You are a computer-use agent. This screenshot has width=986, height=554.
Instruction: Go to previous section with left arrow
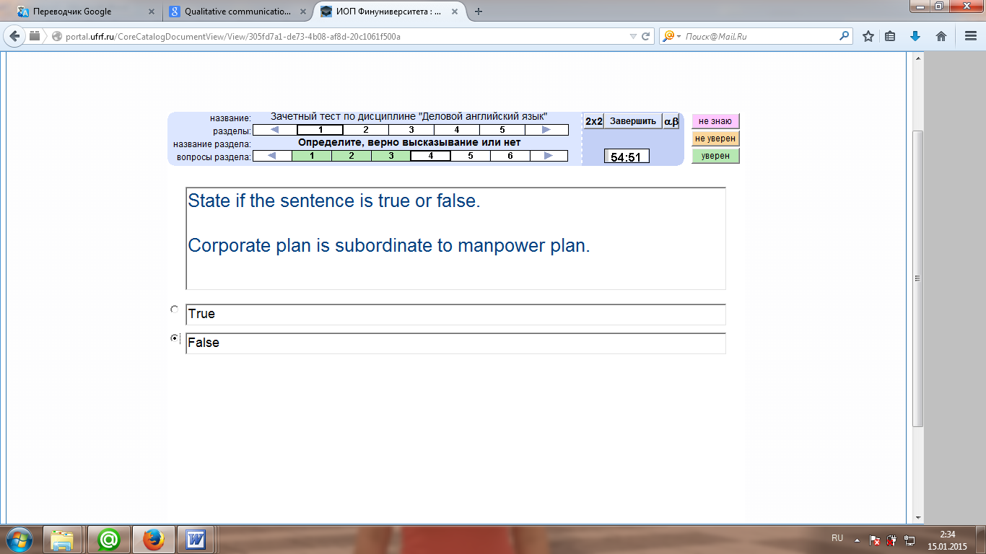pyautogui.click(x=275, y=130)
